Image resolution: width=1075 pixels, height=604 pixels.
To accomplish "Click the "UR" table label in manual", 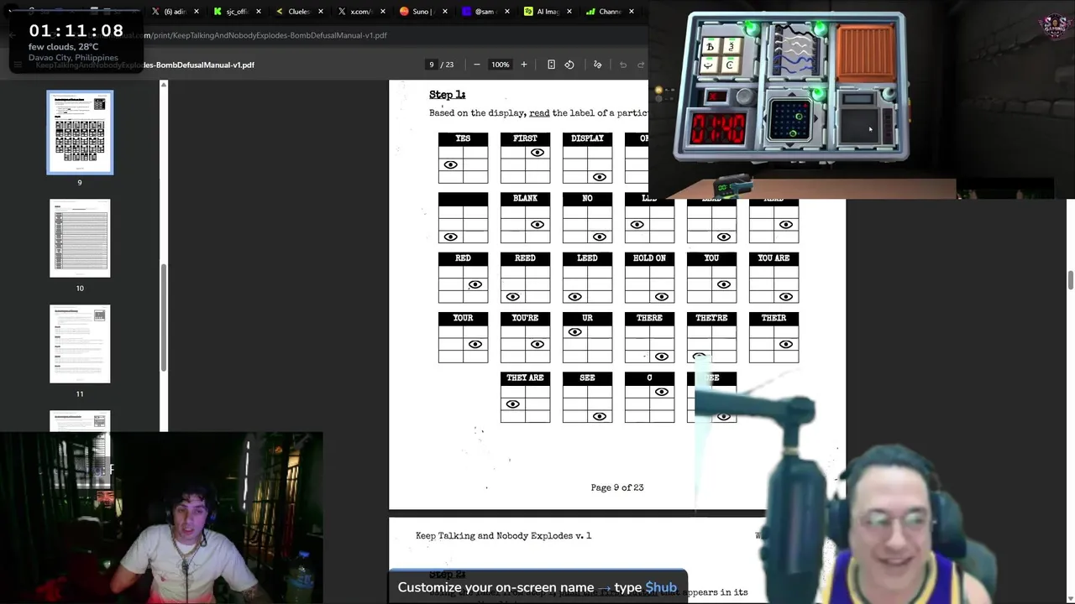I will 587,318.
